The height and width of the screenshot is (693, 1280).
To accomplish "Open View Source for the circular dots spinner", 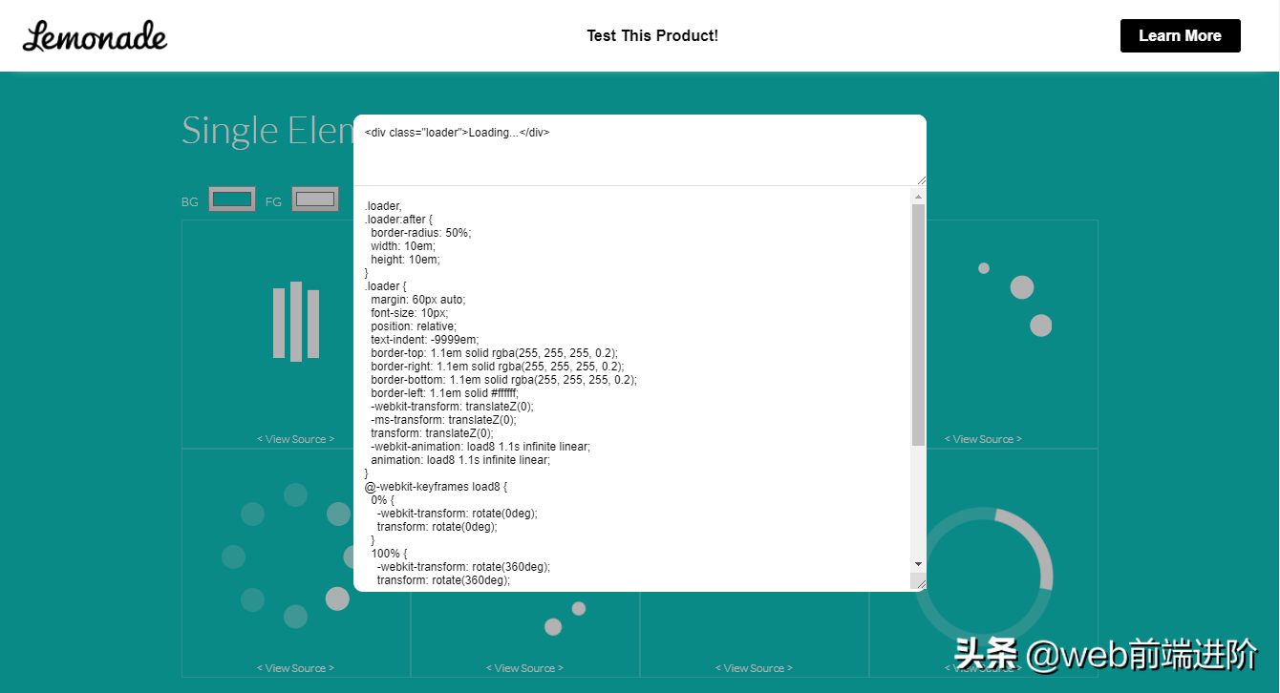I will click(x=296, y=667).
